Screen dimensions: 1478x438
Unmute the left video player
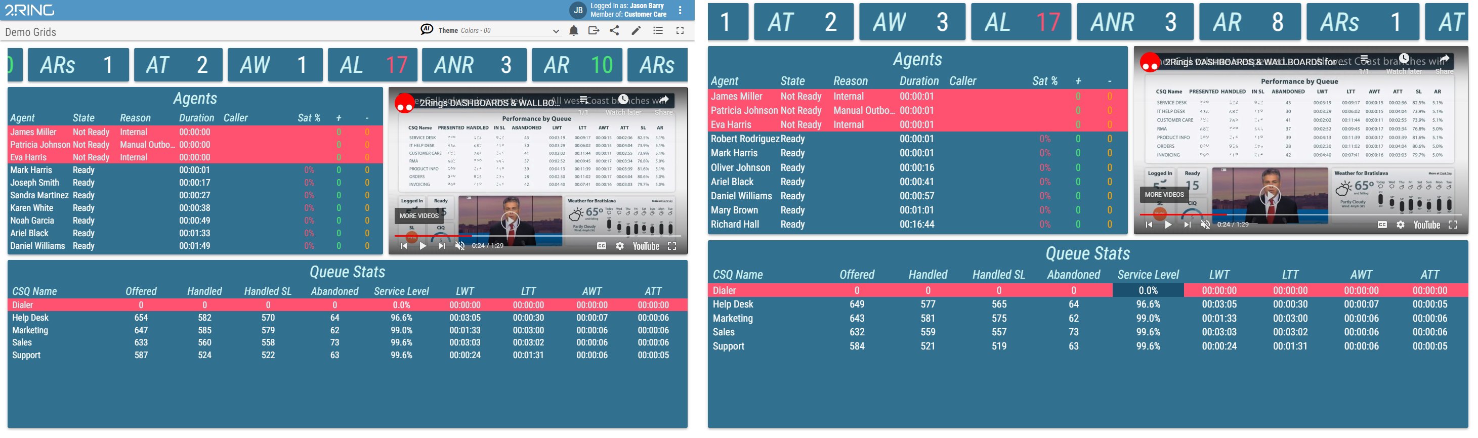pyautogui.click(x=459, y=246)
